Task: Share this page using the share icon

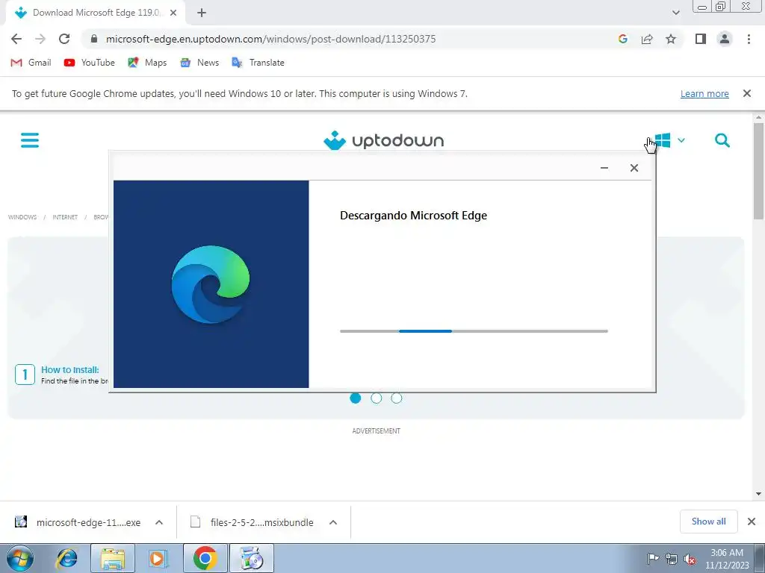Action: click(647, 39)
